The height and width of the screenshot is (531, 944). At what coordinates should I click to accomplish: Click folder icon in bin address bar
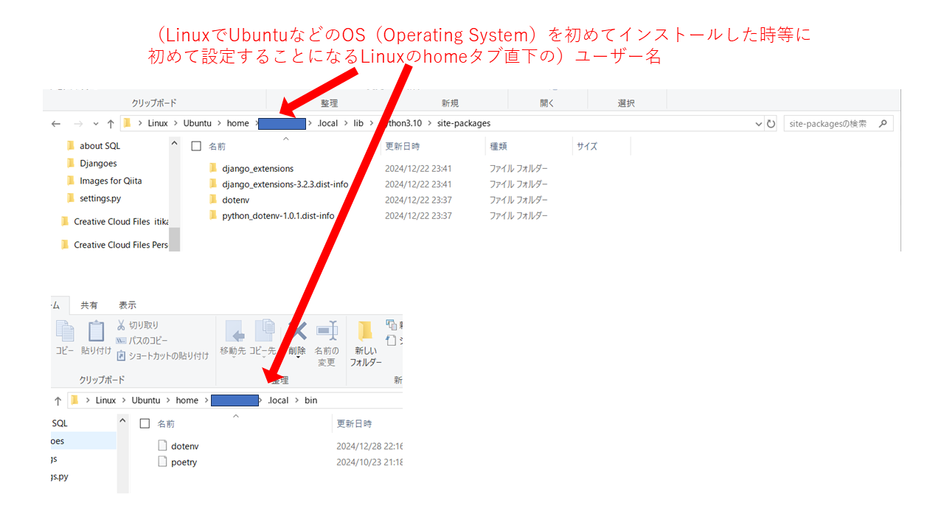pyautogui.click(x=74, y=400)
